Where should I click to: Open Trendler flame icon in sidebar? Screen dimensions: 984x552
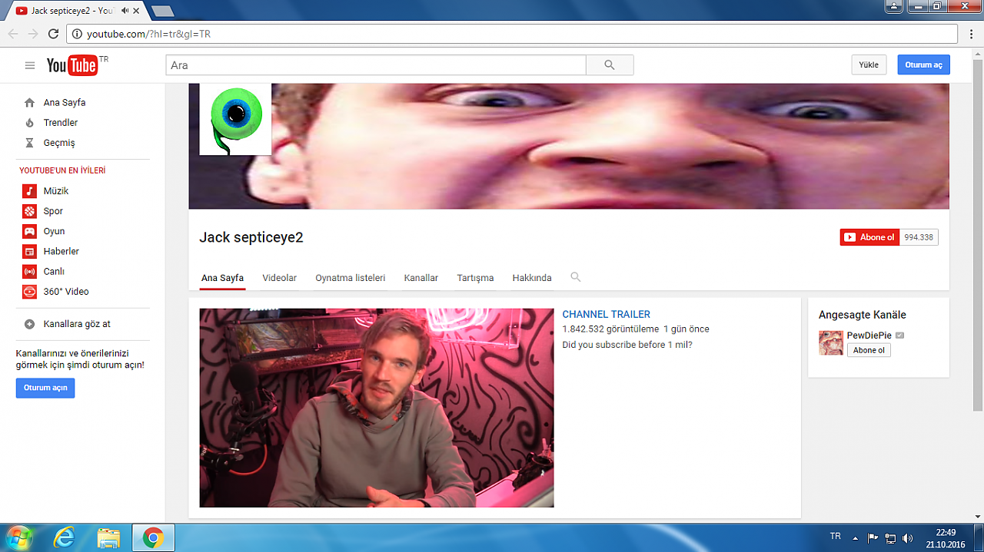tap(29, 123)
